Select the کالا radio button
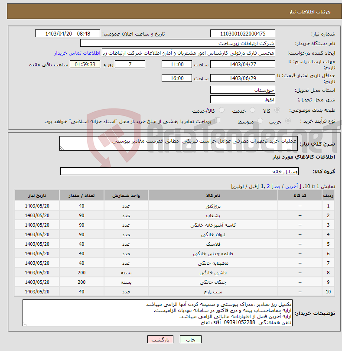The height and width of the screenshot is (351, 342). (x=277, y=110)
